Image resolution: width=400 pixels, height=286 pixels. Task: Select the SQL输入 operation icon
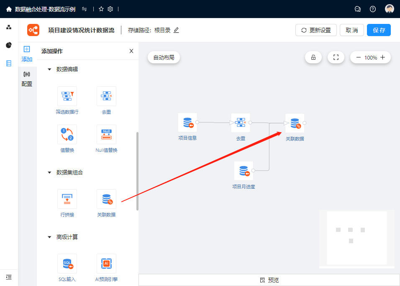(67, 264)
